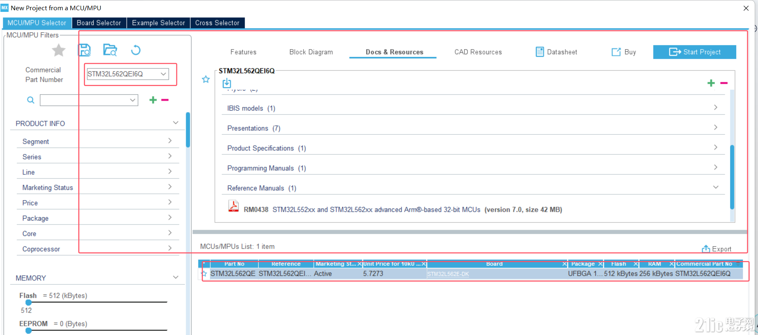Click the save search icon in MCU/MPU Filters

84,50
